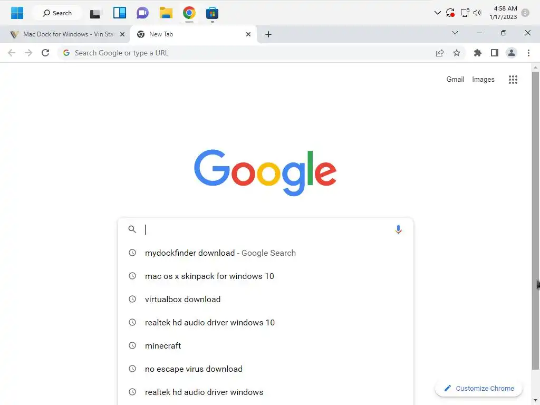This screenshot has height=405, width=540.
Task: Click Customize Chrome button
Action: tap(479, 389)
